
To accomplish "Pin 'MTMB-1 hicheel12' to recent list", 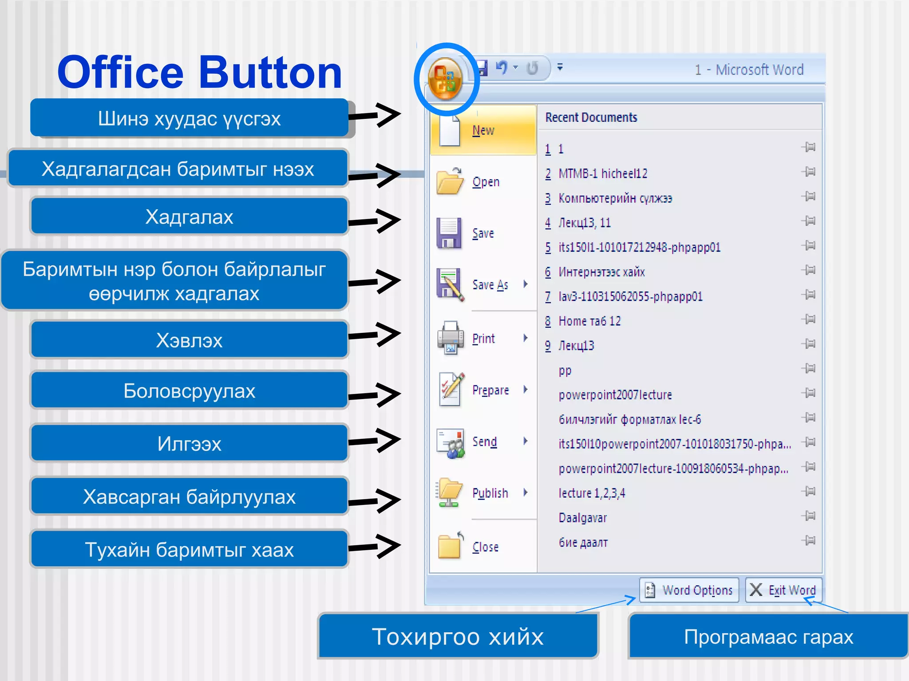I will [809, 172].
